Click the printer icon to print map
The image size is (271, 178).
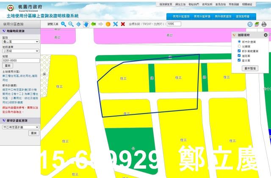pos(264,24)
